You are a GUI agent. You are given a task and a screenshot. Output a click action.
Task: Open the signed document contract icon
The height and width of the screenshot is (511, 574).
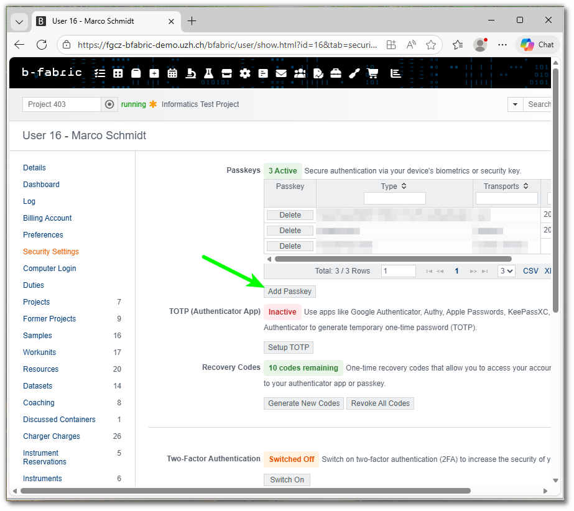318,73
